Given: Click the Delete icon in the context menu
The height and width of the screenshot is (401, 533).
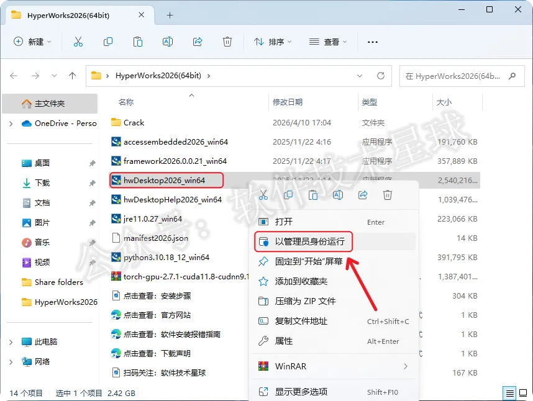Looking at the screenshot, I should 388,195.
